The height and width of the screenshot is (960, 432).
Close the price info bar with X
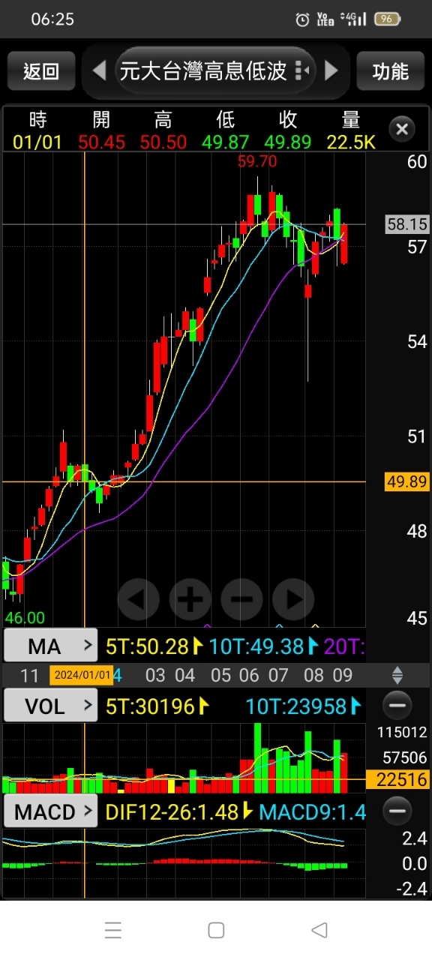[402, 129]
